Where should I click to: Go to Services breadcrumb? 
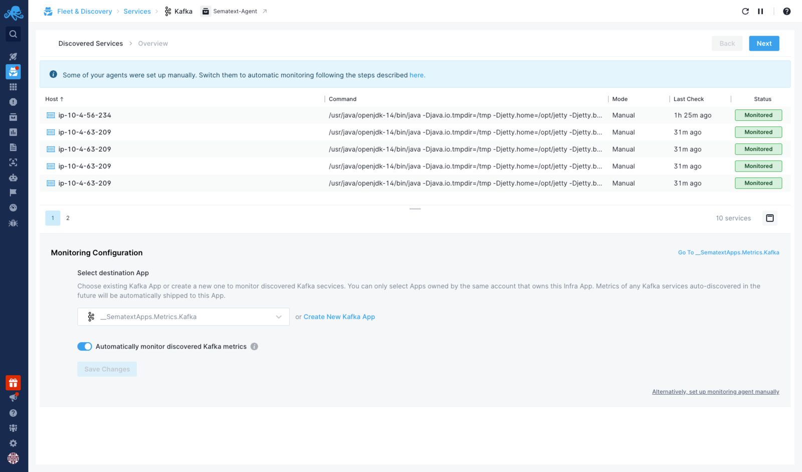(x=137, y=11)
